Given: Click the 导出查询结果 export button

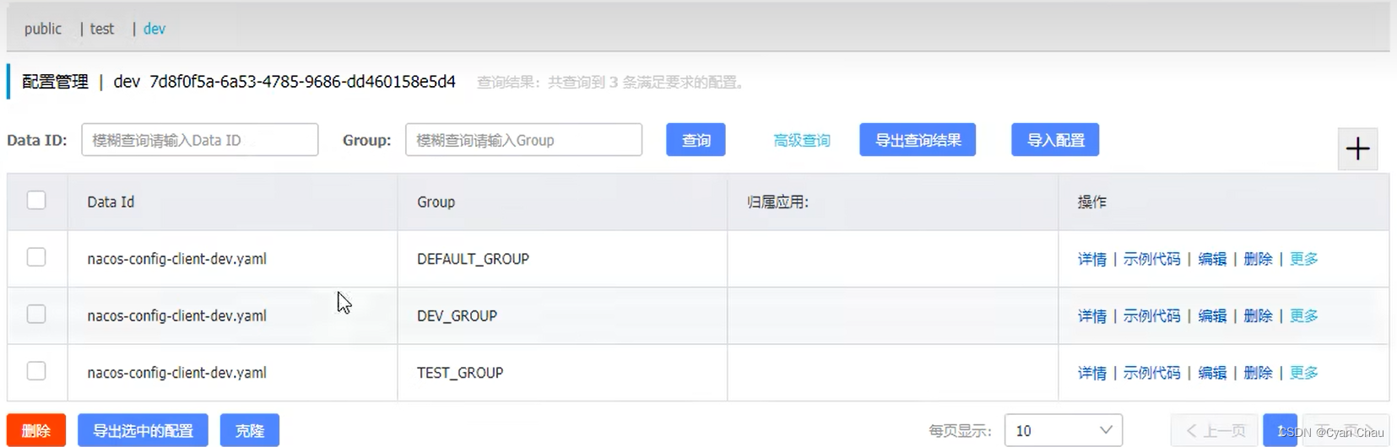Looking at the screenshot, I should (918, 140).
